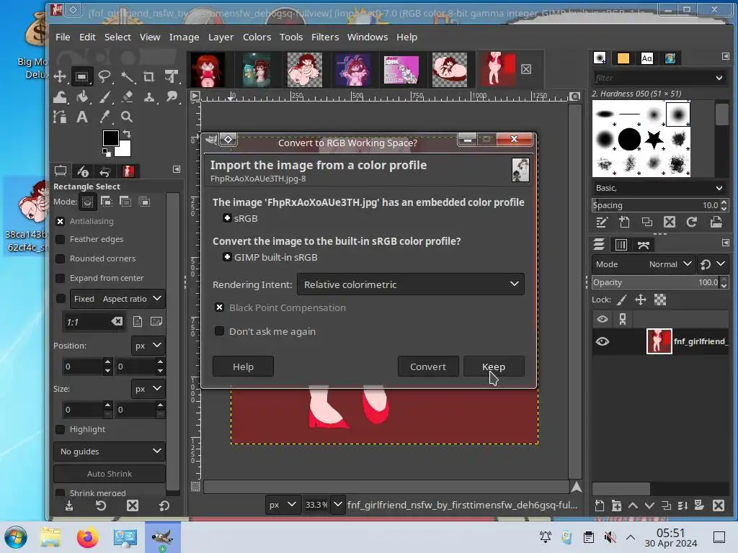
Task: Select the Move tool
Action: [60, 76]
